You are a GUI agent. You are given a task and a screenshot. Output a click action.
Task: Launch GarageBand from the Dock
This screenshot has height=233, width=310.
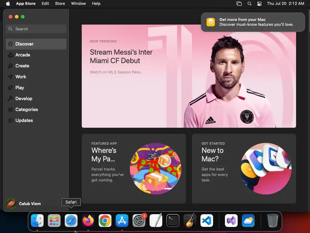pyautogui.click(x=190, y=221)
